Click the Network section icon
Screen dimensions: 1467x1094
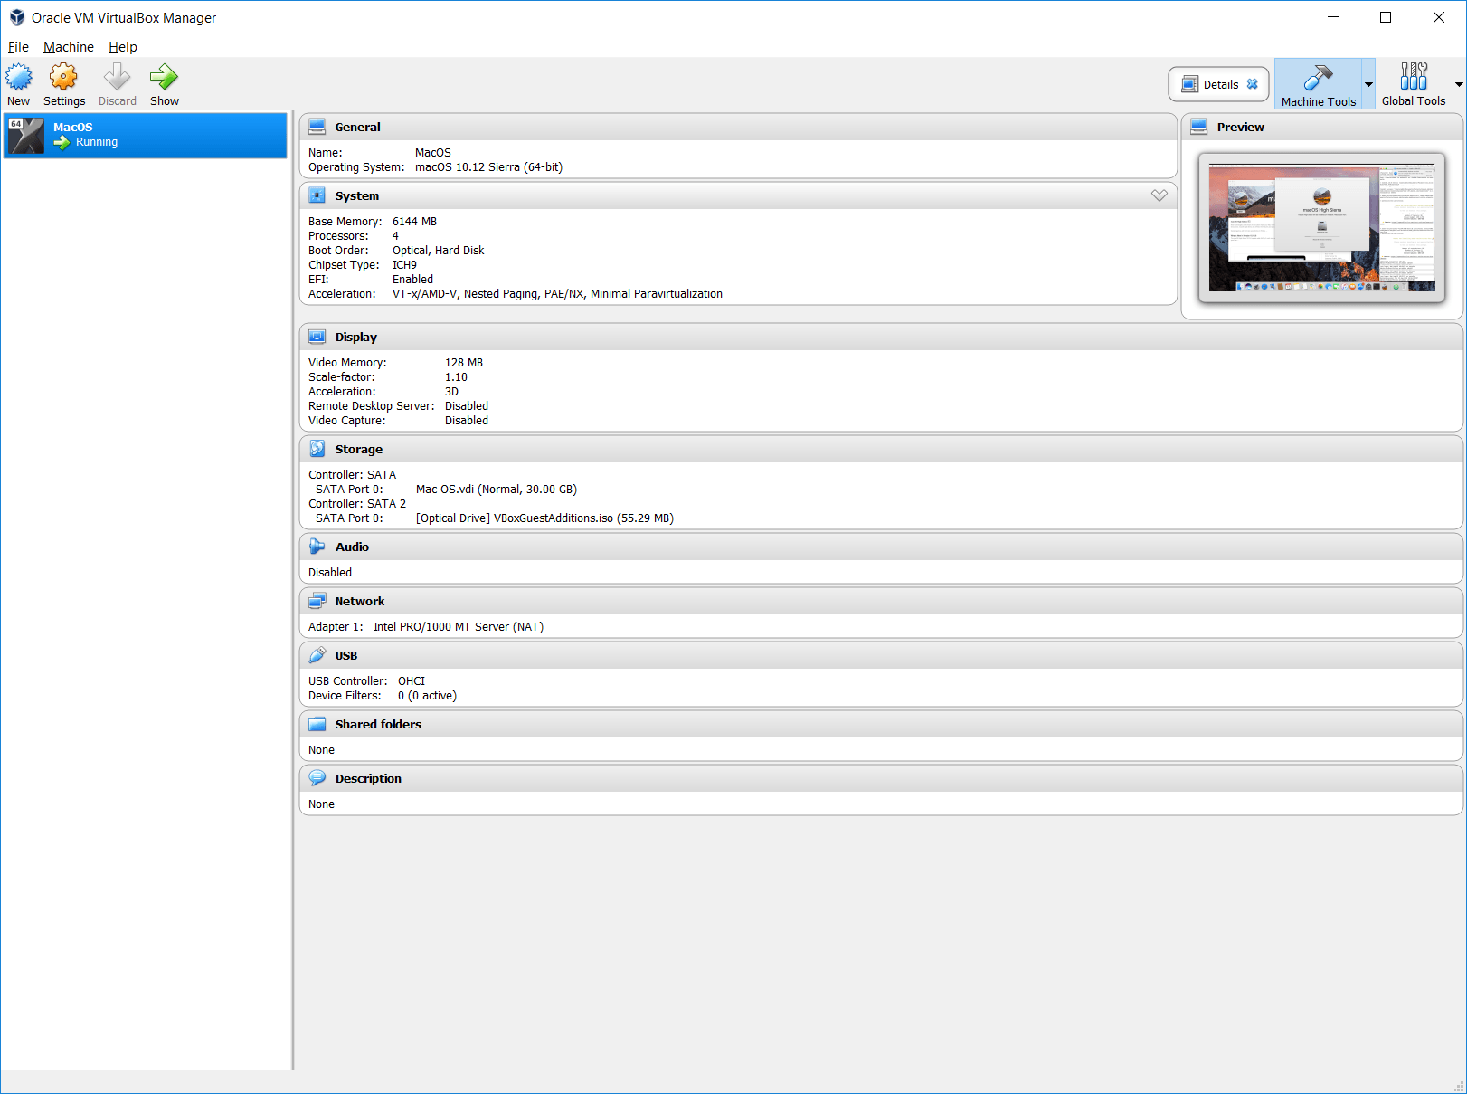317,601
